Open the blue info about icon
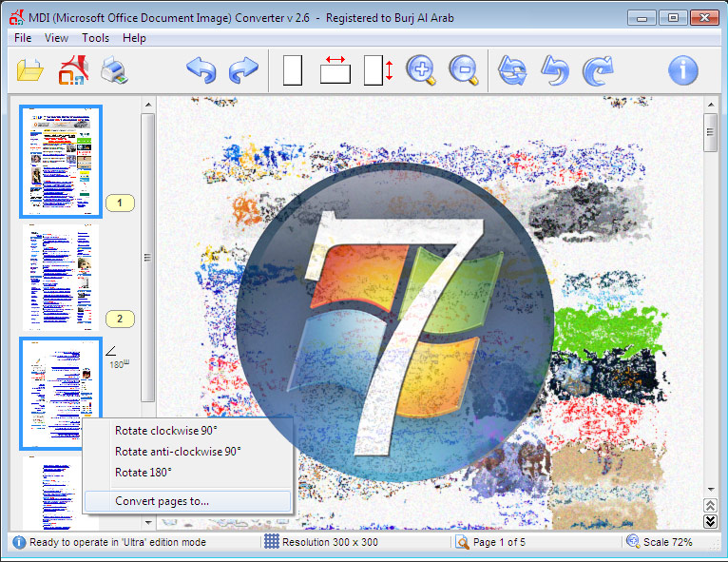This screenshot has width=728, height=562. point(683,70)
